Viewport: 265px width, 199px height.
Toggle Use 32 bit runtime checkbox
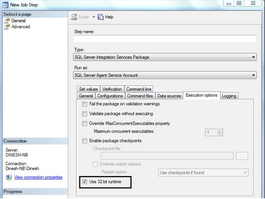click(85, 182)
